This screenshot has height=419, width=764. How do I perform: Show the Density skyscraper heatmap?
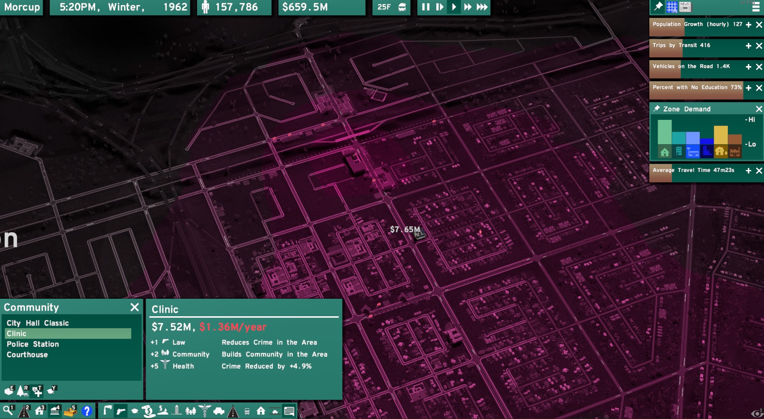point(177,411)
